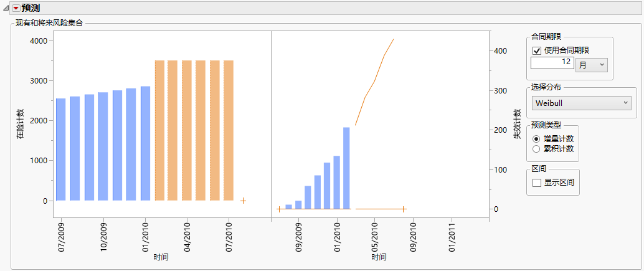Open the red triangle menu beside 预测
644x271 pixels.
pyautogui.click(x=16, y=8)
